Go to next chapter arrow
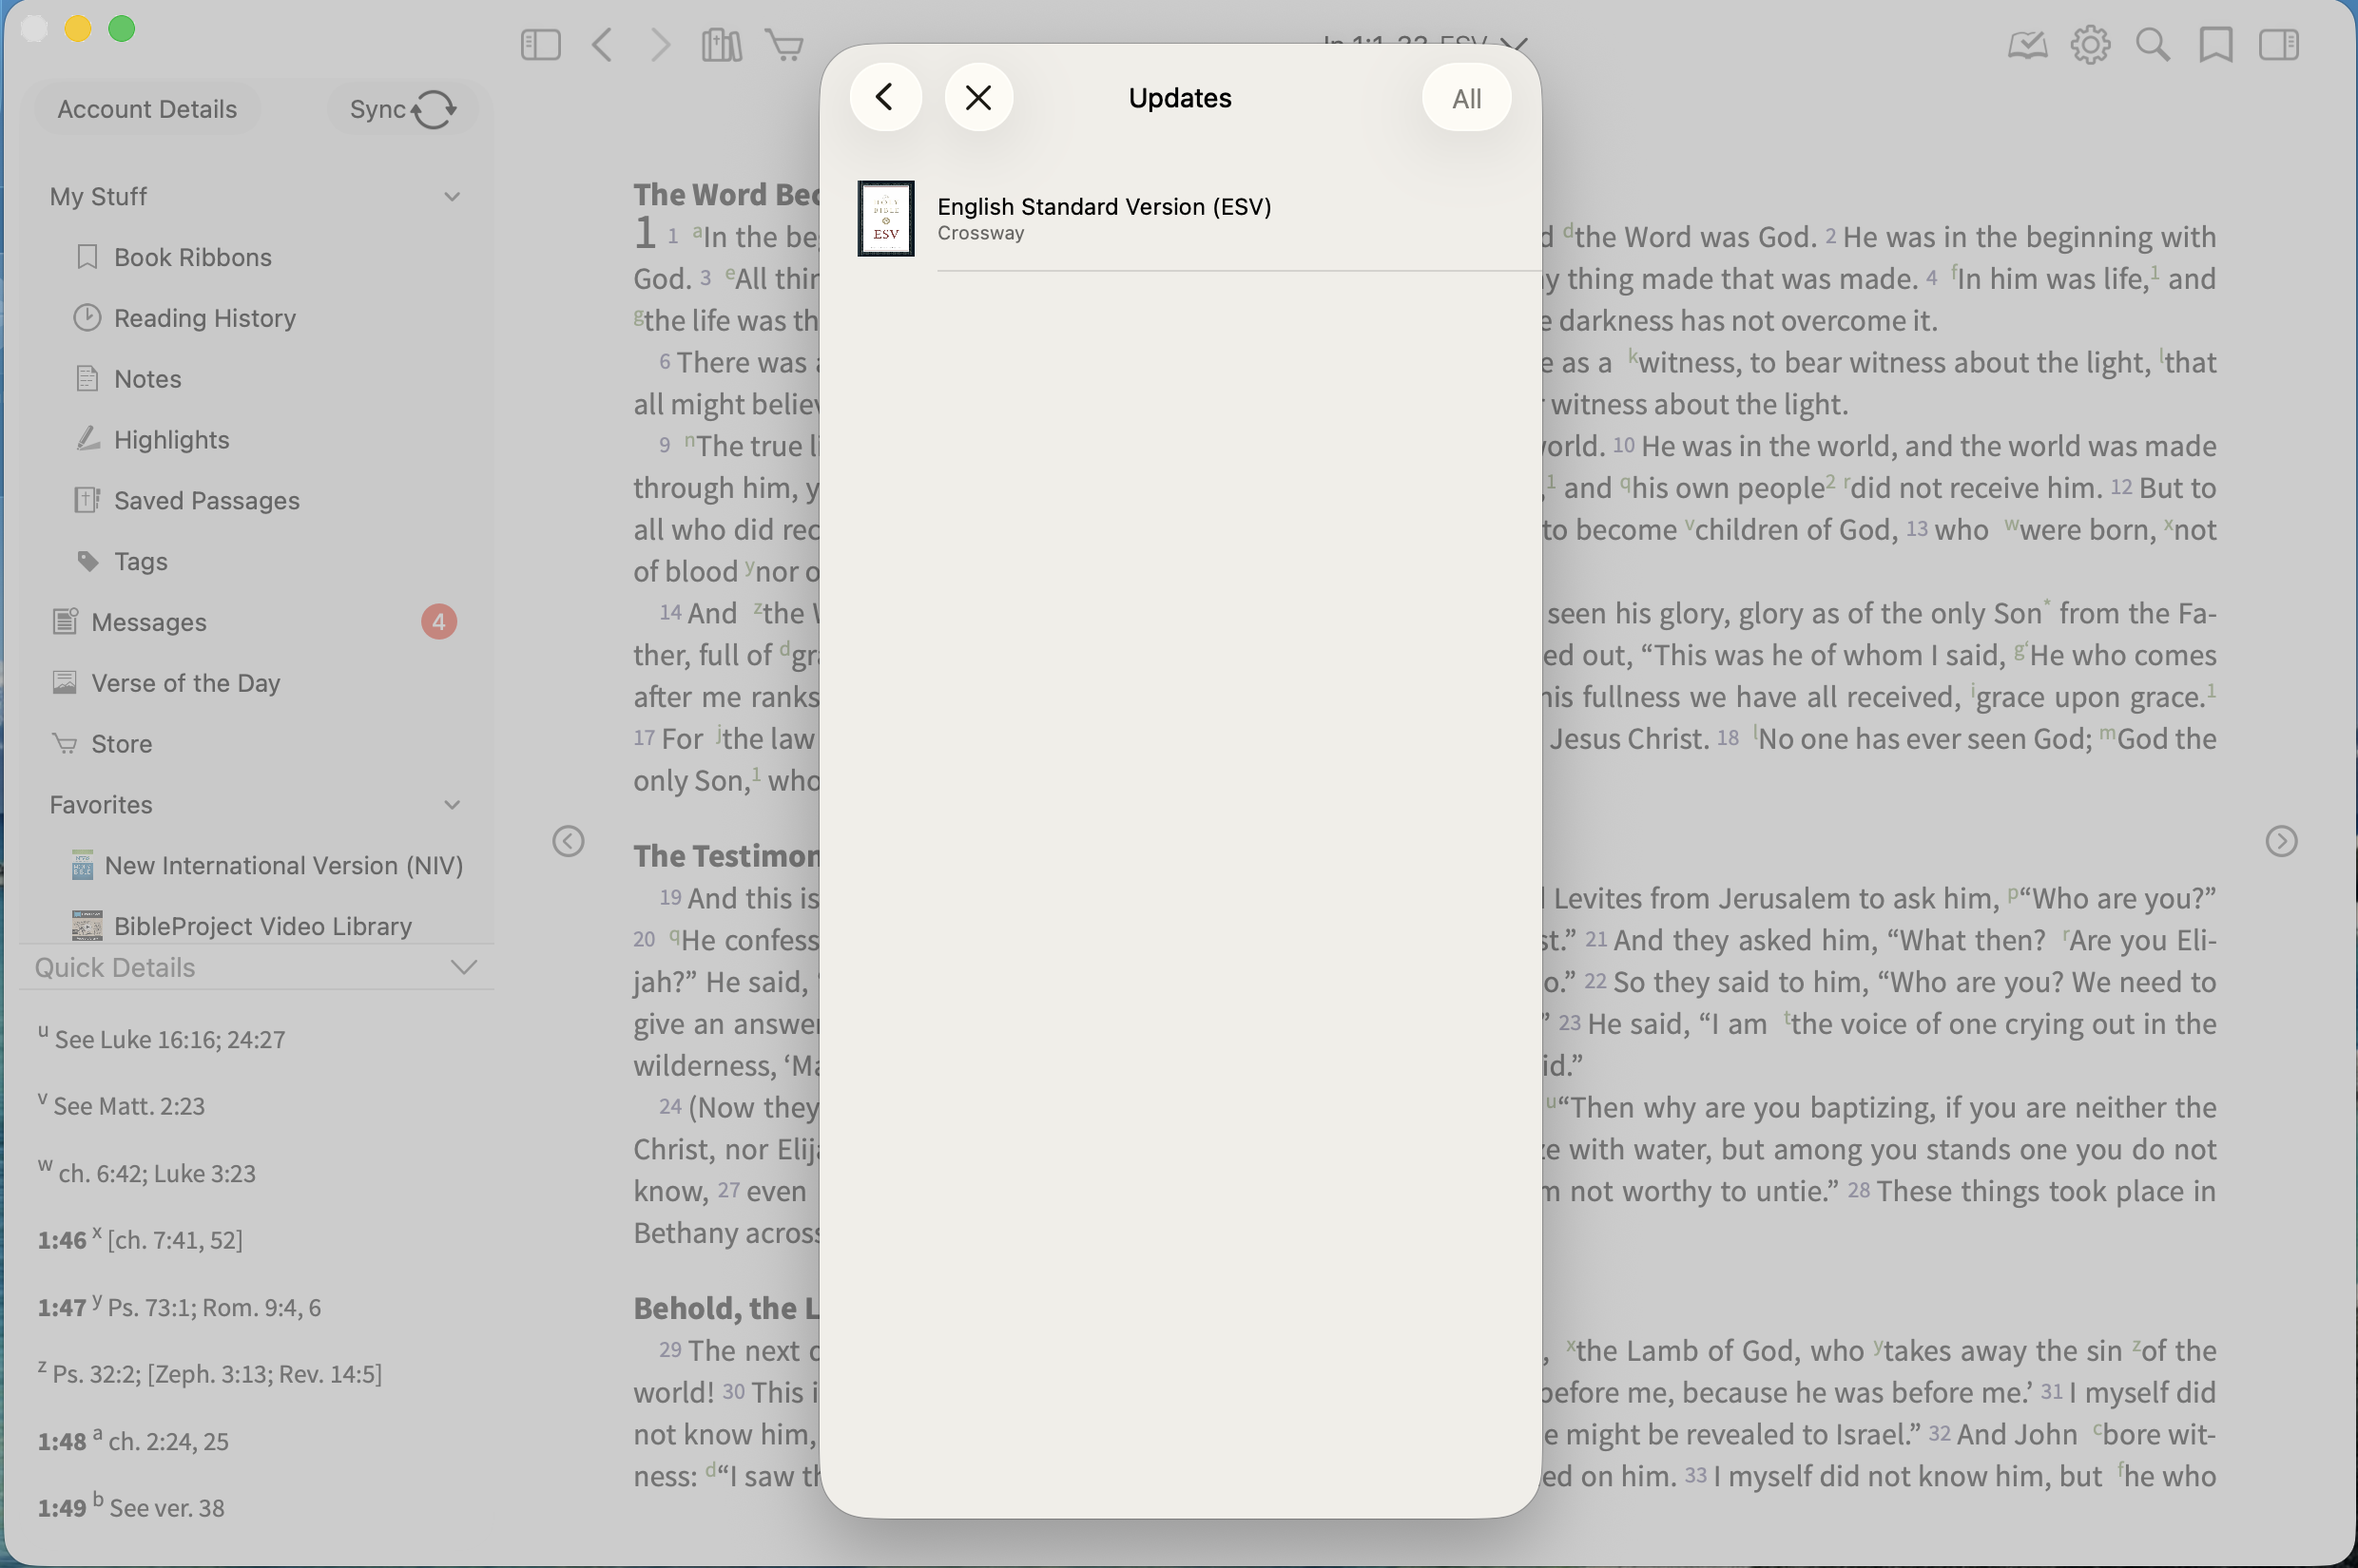 tap(2281, 841)
